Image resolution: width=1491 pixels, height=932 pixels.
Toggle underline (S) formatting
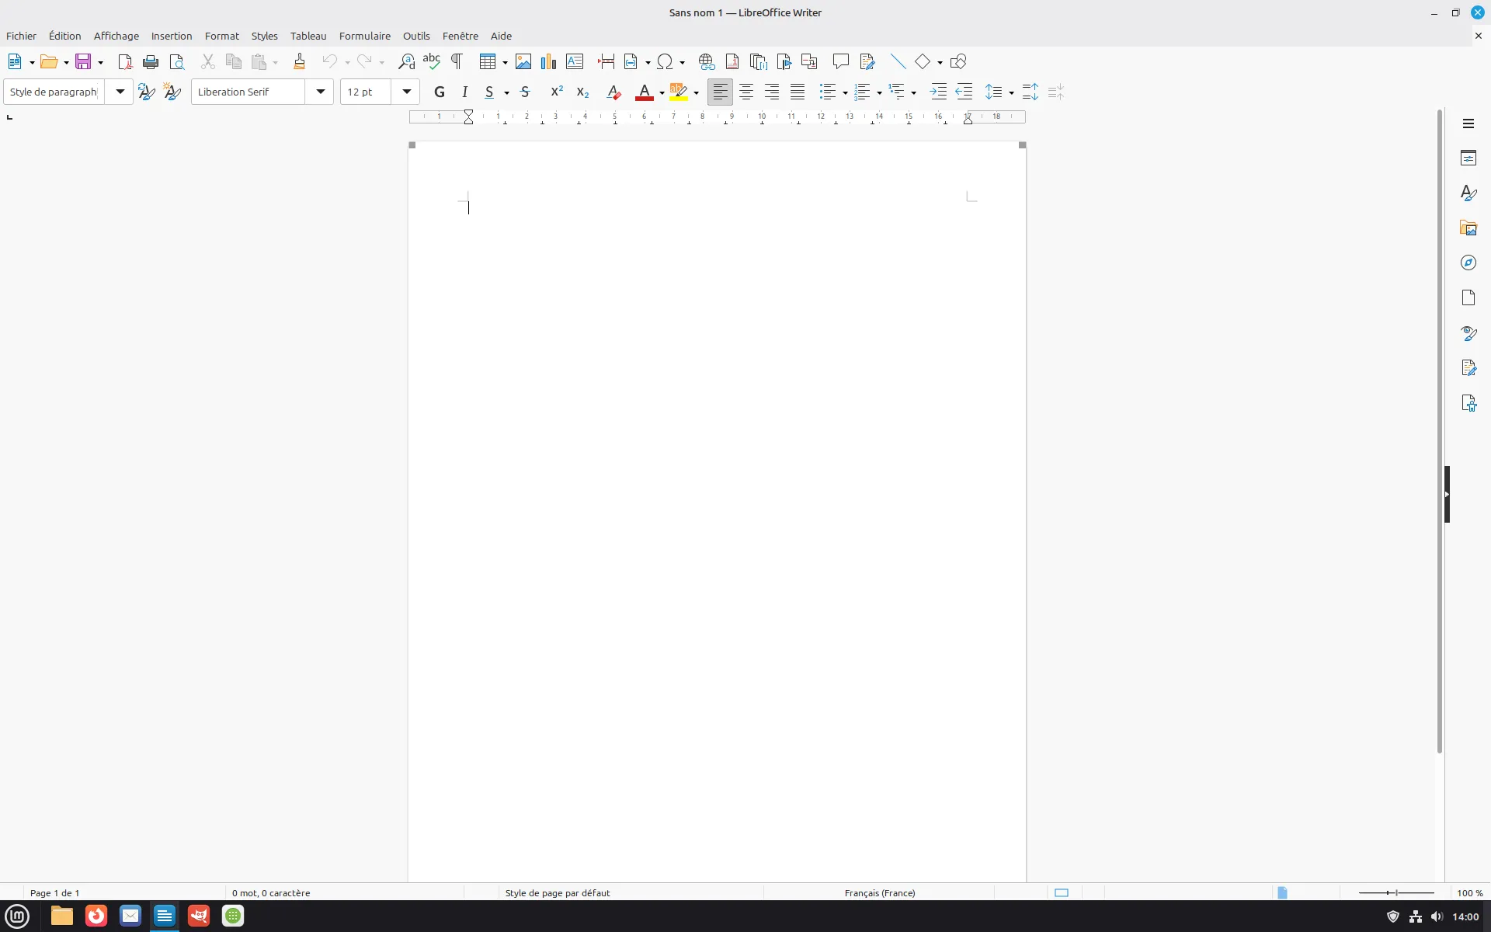(489, 92)
